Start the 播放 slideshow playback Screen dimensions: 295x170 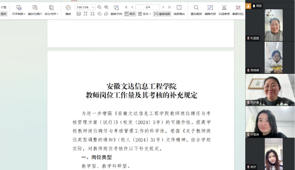coord(68,10)
